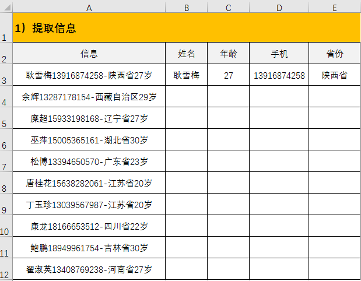
Task: Select cell '翟淑英13408769238-河南省27岁'
Action: (x=89, y=269)
